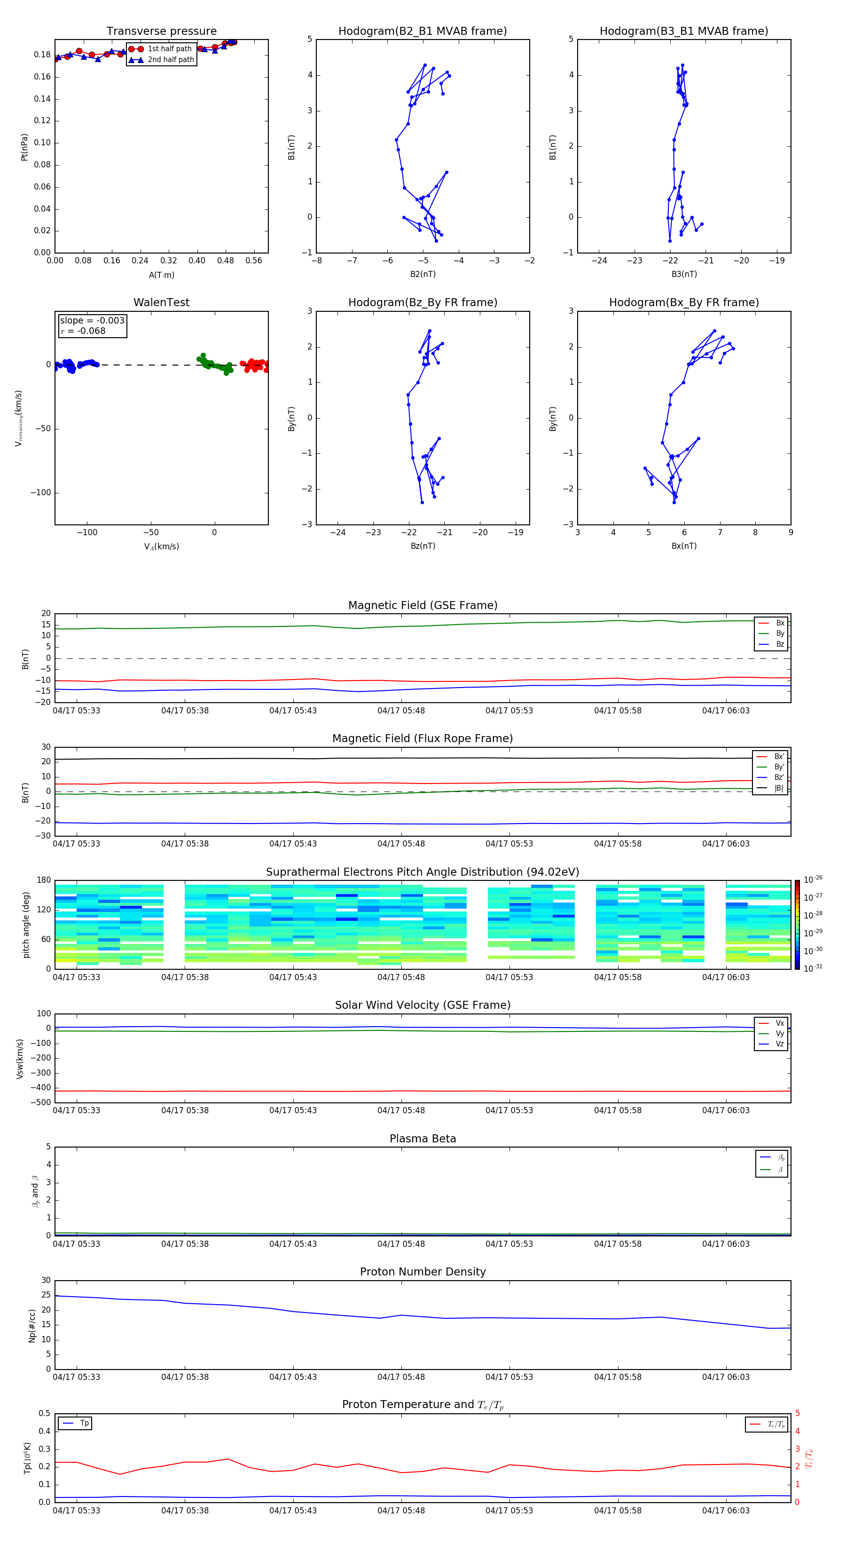Click 'Vz' in velocity legend
Screen dimensions: 846x1552
[772, 1044]
